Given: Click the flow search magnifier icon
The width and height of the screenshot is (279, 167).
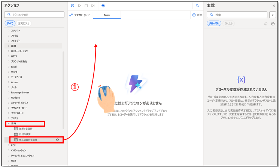Looking at the screenshot, I should pos(197,6).
